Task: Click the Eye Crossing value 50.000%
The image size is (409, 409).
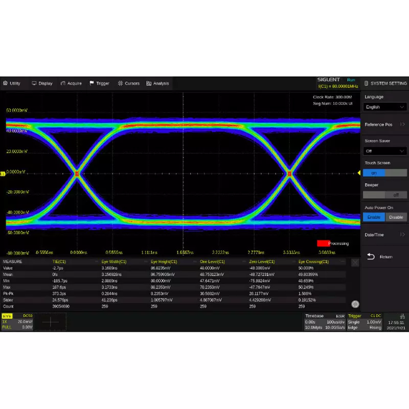Action: [306, 268]
